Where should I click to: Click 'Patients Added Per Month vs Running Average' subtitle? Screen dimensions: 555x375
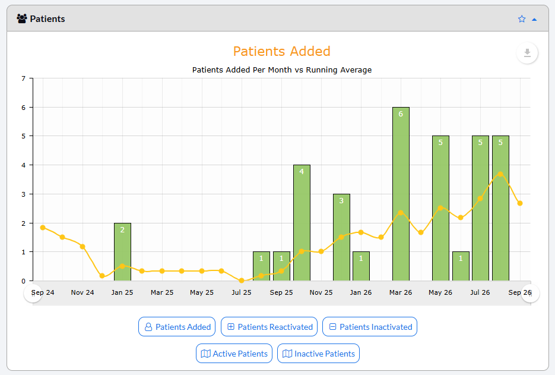282,70
